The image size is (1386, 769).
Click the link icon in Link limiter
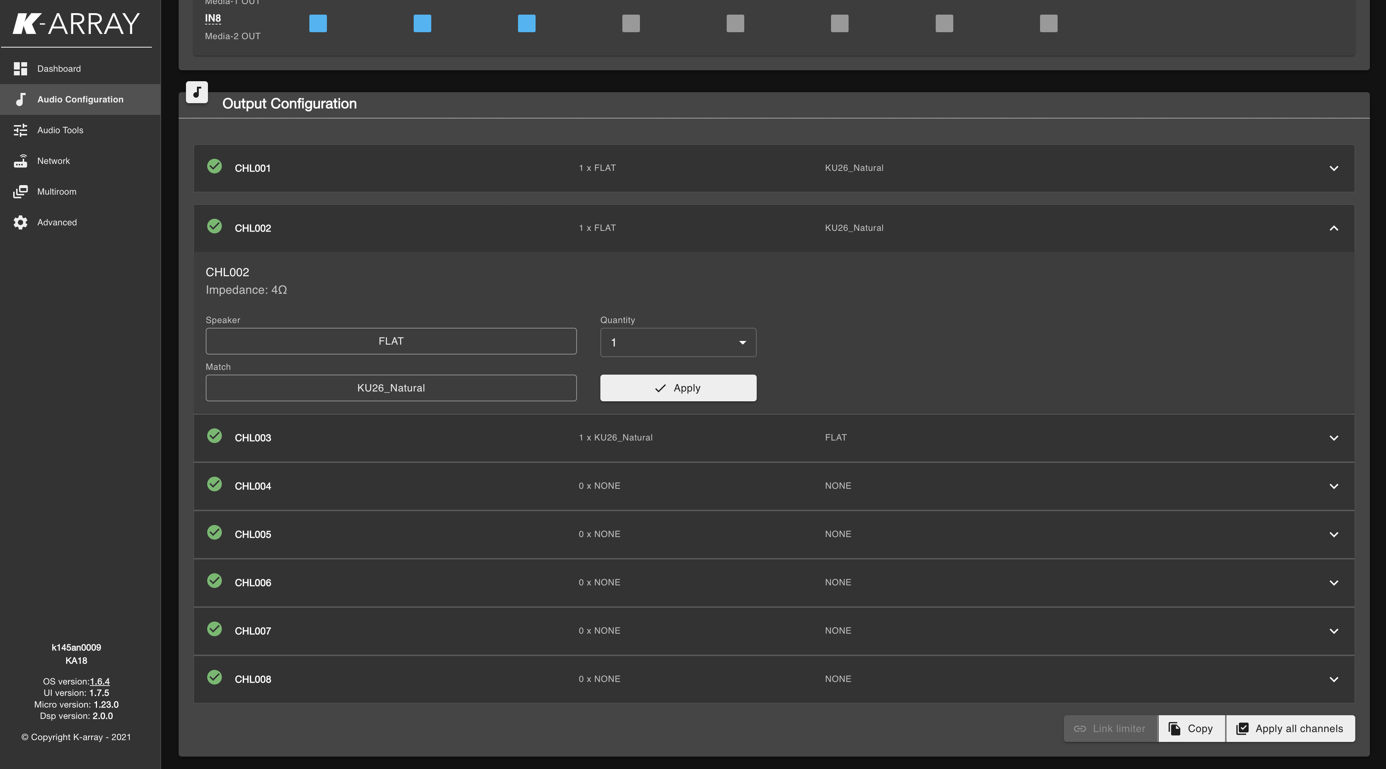coord(1080,729)
